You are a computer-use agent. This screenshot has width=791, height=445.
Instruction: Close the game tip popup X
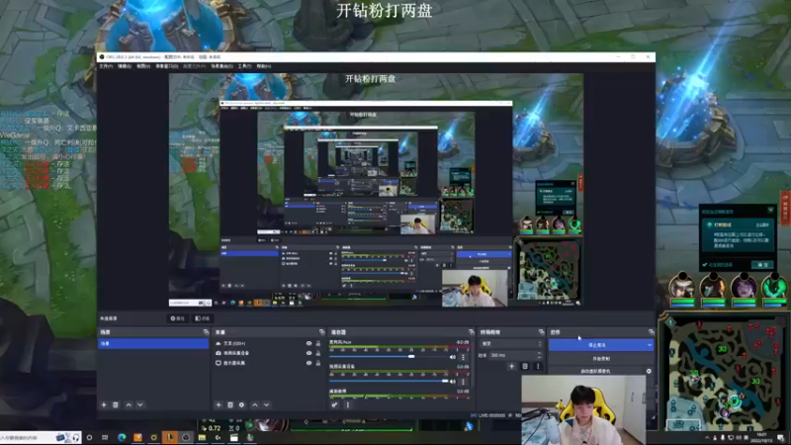coord(770,211)
